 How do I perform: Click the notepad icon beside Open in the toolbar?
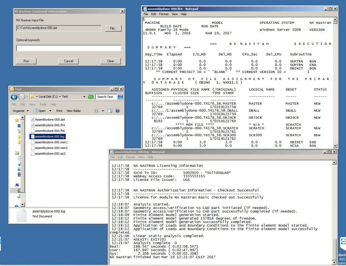(x=35, y=111)
